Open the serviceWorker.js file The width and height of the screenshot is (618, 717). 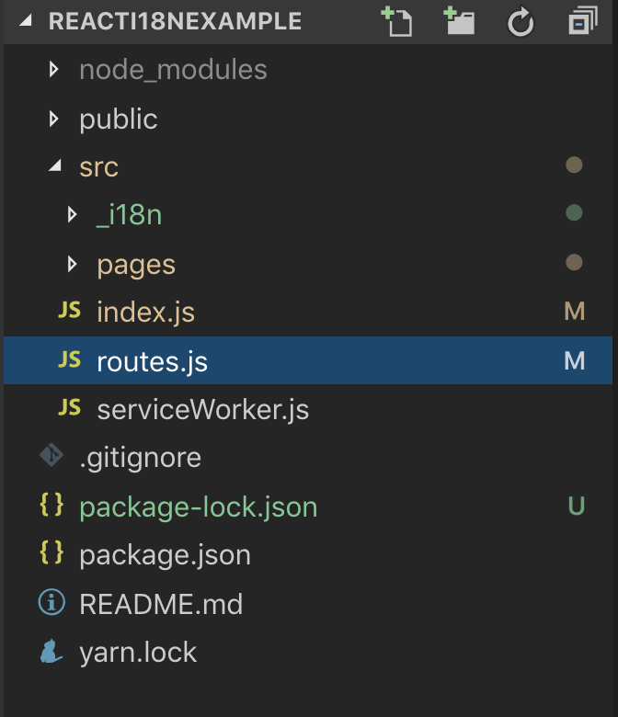click(x=203, y=410)
